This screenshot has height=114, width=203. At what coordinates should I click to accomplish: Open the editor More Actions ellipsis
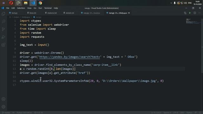pos(200,13)
